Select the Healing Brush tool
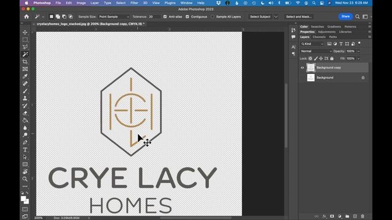392x220 pixels. (x=25, y=84)
